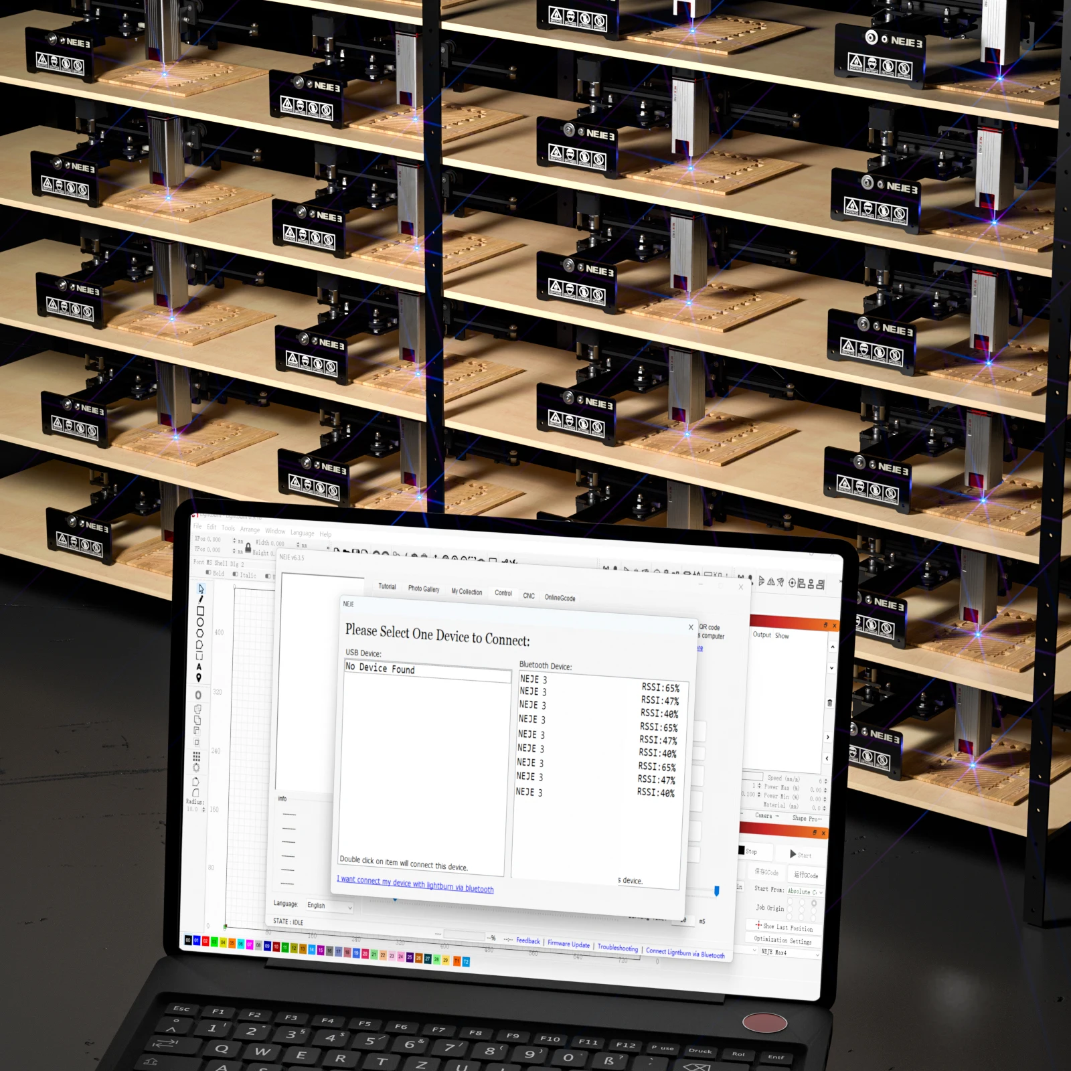Screen dimensions: 1071x1071
Task: Open the Offset Shapes tool (O icon)
Action: 198,695
